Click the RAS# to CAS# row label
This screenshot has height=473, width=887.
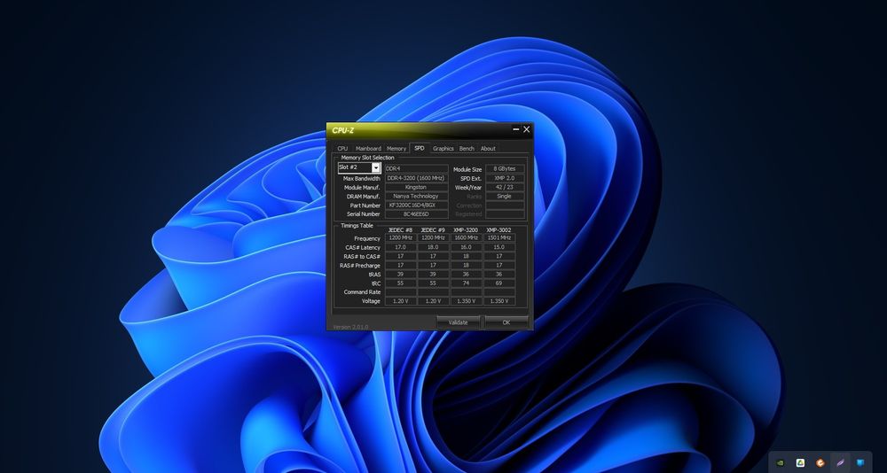[x=362, y=257]
